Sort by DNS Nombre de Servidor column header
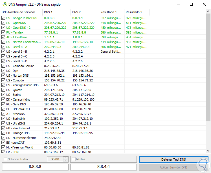 click(21, 12)
